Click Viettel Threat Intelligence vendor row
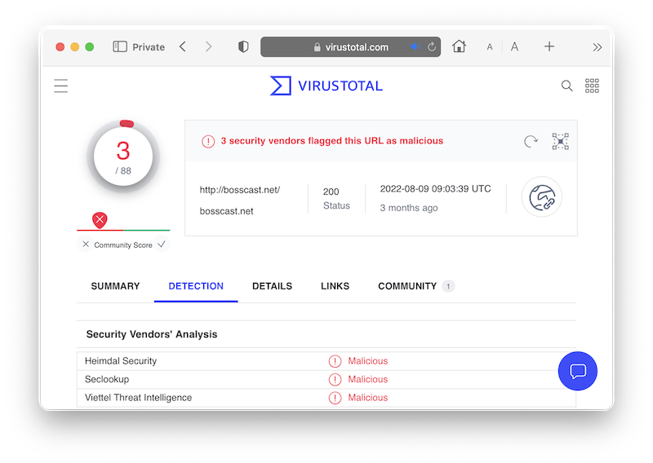Screen dimensions: 653x463 coord(326,398)
